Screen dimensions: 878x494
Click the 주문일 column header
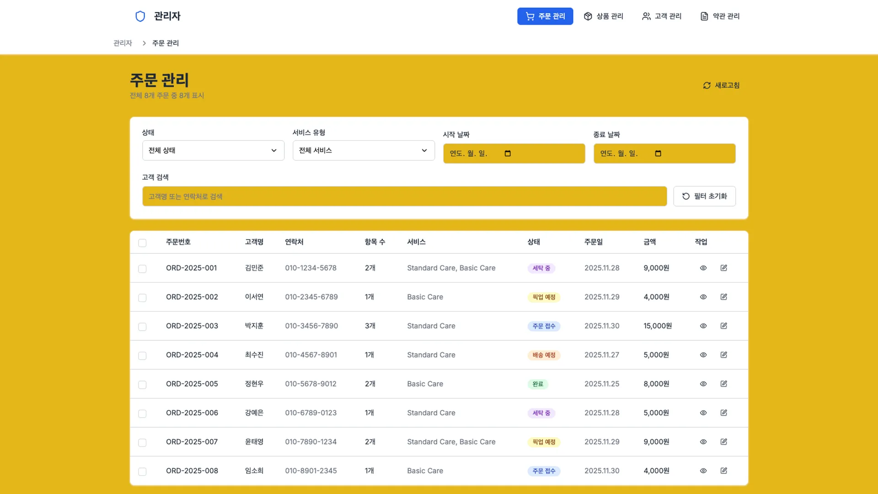(593, 242)
